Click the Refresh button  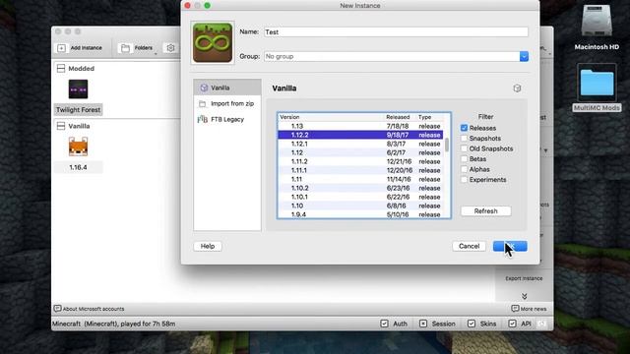(485, 211)
